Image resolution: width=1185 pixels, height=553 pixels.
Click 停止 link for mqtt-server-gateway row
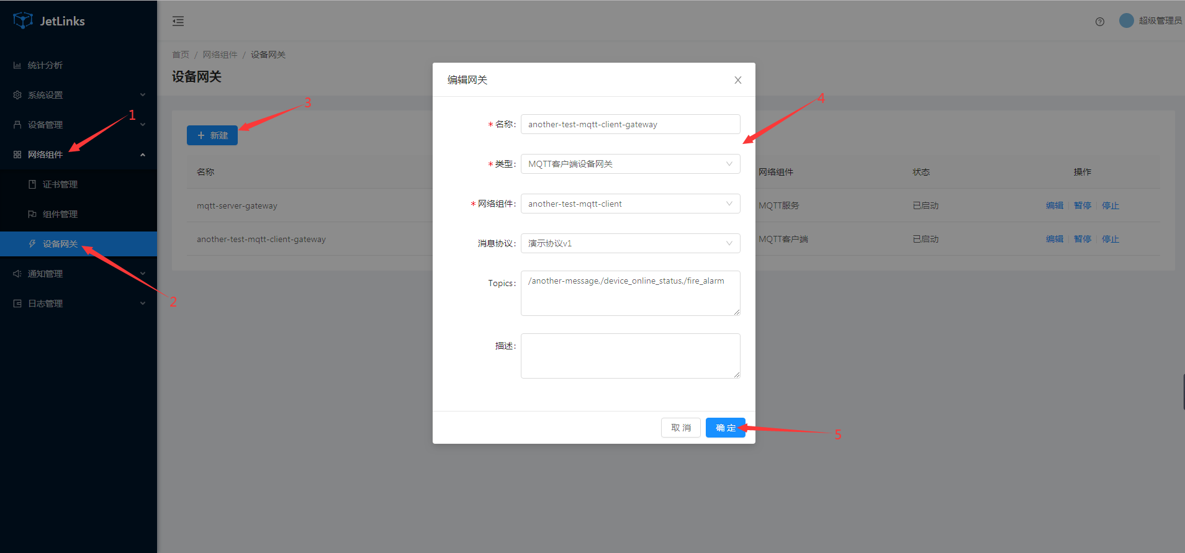tap(1110, 205)
